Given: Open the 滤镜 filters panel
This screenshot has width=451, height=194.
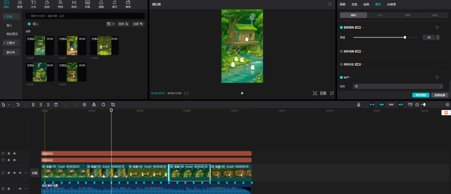Looking at the screenshot, I should (101, 4).
